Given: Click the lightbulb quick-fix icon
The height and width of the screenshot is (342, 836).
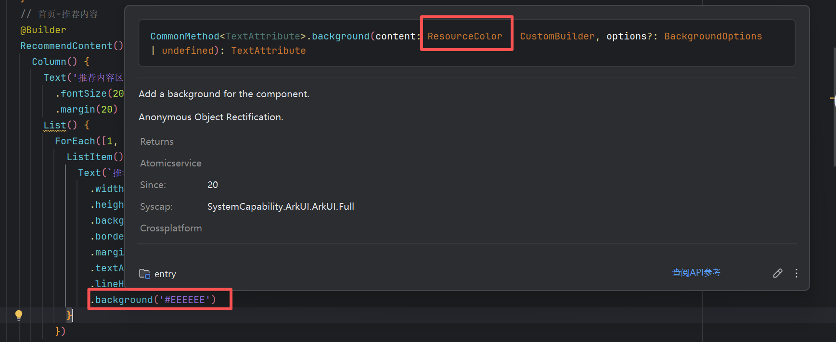Looking at the screenshot, I should pos(19,315).
